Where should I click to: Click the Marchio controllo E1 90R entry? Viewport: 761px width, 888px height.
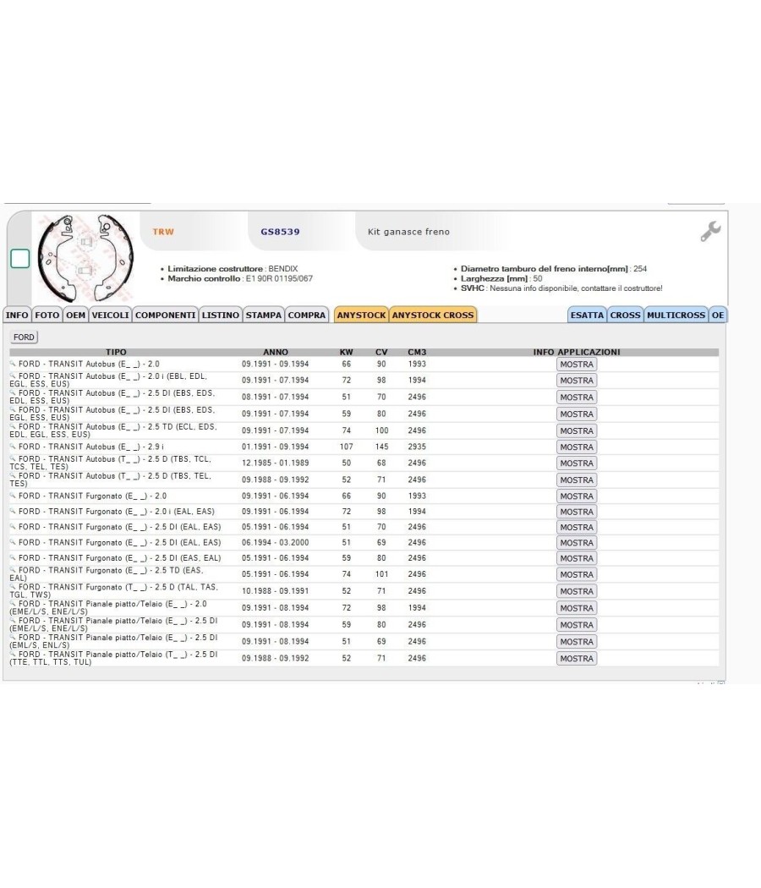tap(240, 278)
